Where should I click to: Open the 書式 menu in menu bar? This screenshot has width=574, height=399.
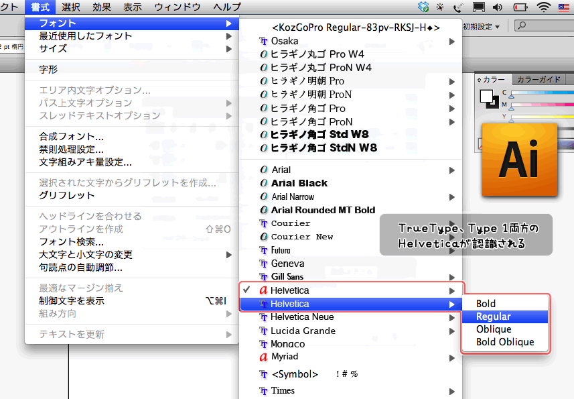pyautogui.click(x=40, y=7)
